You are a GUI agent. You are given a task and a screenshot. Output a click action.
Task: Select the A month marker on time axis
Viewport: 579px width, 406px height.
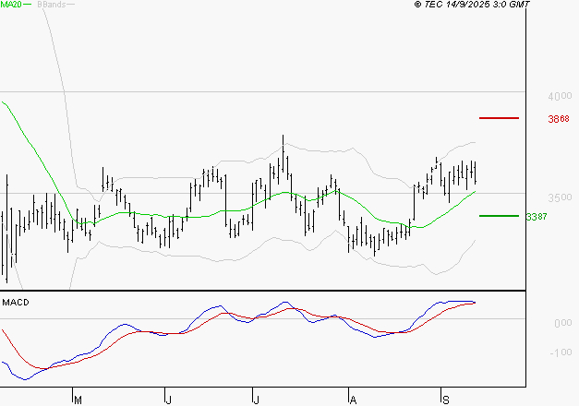coord(352,400)
